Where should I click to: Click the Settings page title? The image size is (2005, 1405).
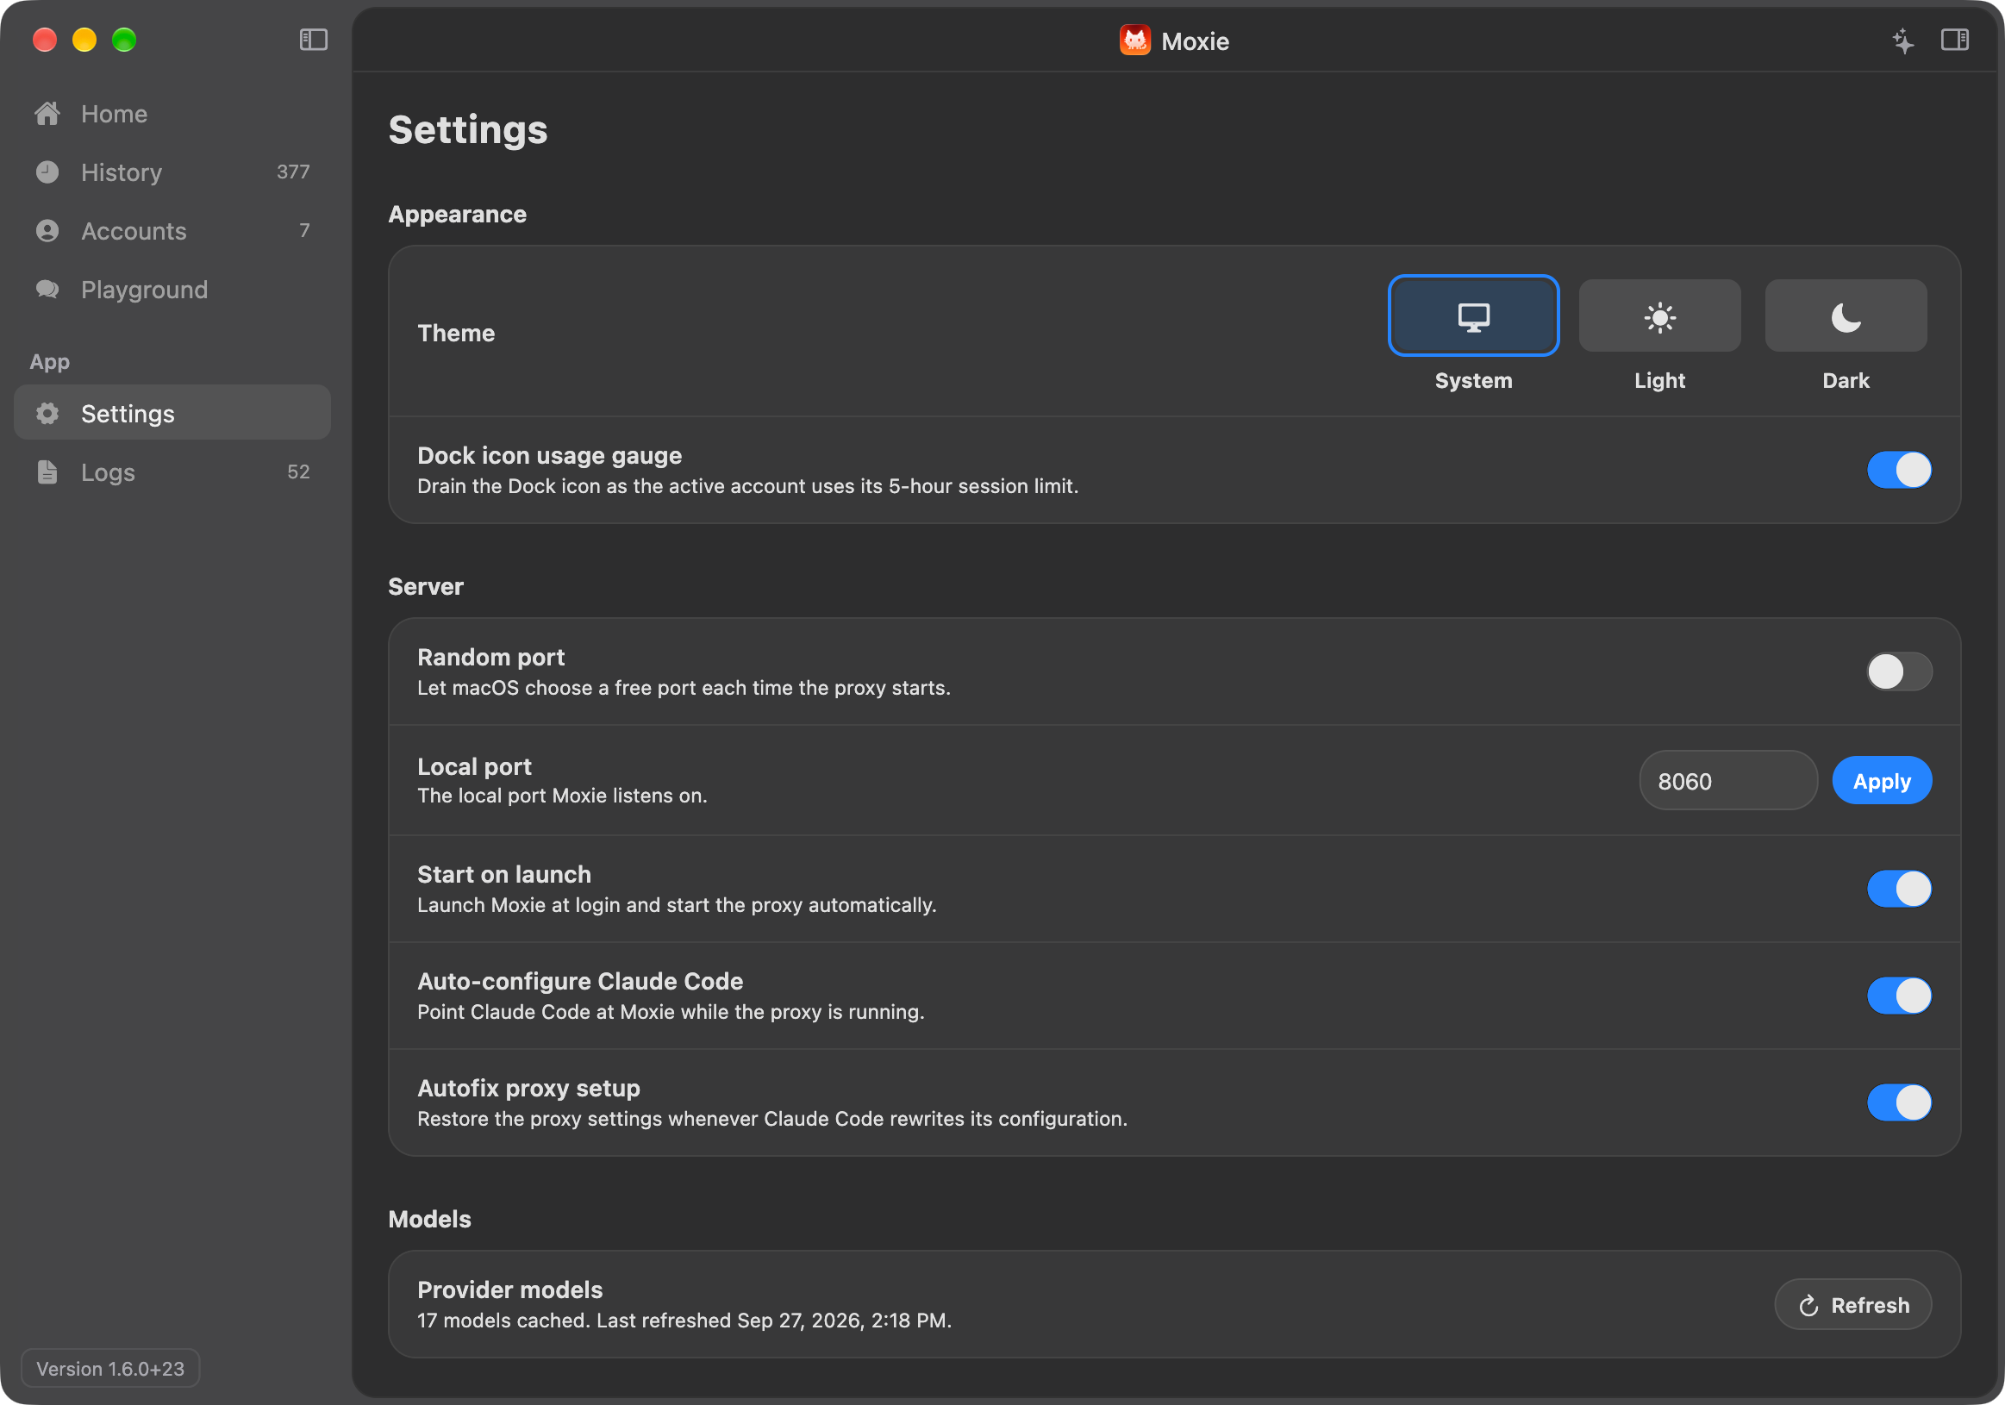pos(467,130)
